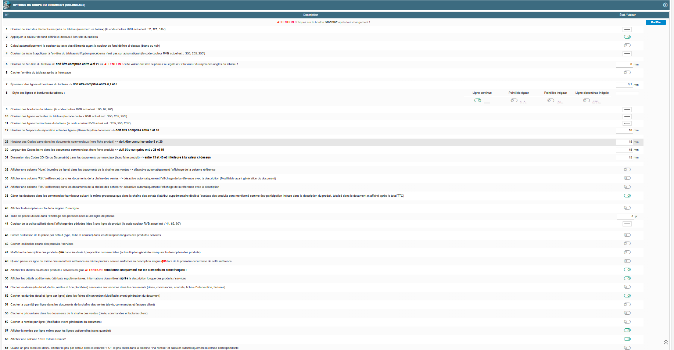Screen dimensions: 674x350
Task: Click the 'État / Valeur' column header
Action: click(627, 15)
